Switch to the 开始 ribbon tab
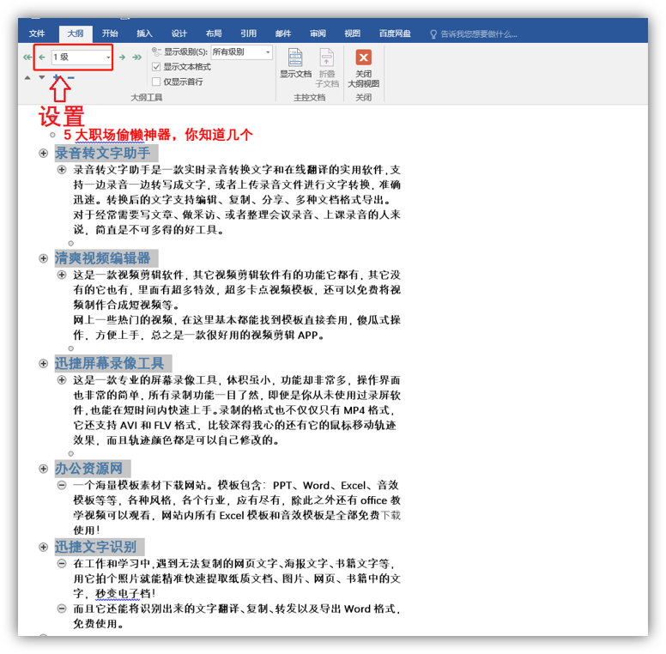The image size is (666, 654). (110, 33)
